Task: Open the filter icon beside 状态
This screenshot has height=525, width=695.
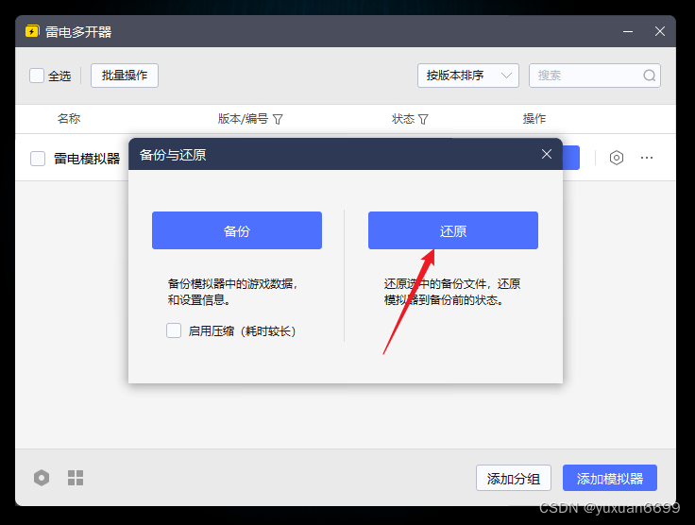Action: pos(423,119)
